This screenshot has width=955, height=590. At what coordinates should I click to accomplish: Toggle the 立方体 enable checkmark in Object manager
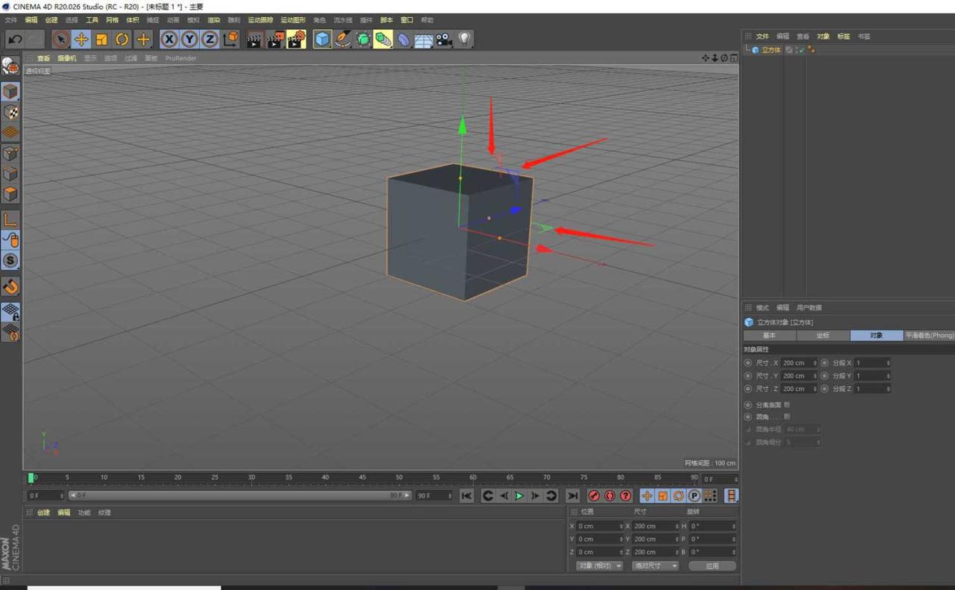(801, 50)
